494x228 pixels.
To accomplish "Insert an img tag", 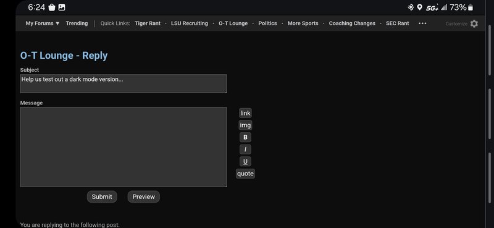I will pos(245,125).
